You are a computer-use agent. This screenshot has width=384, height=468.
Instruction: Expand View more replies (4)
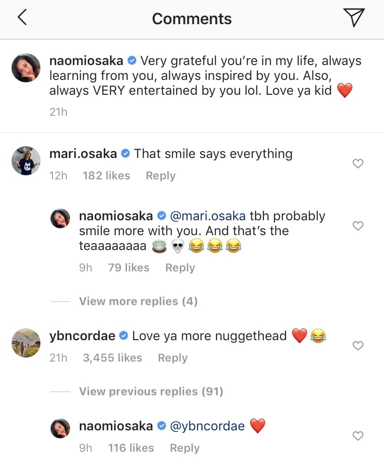138,301
